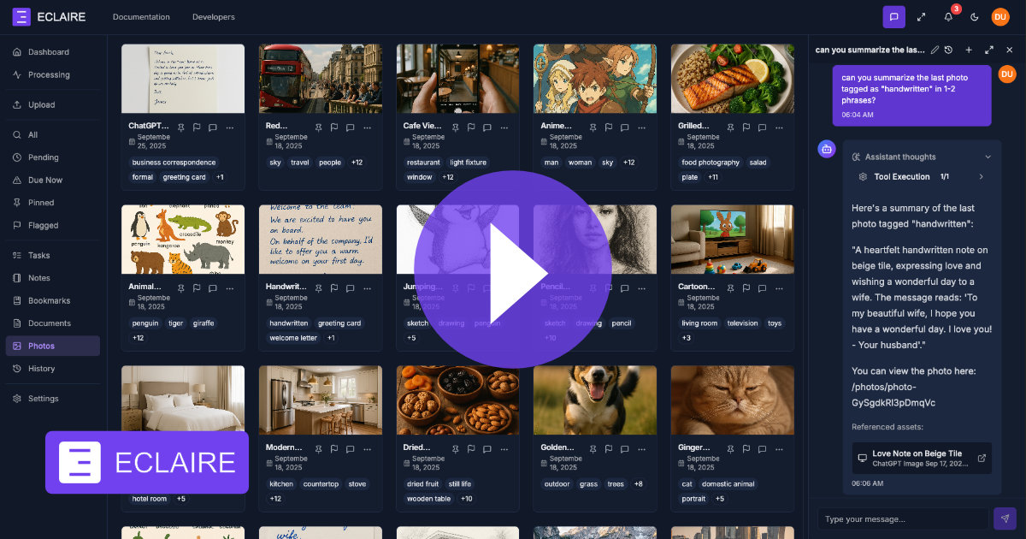
Task: Open the Developers menu
Action: click(213, 16)
